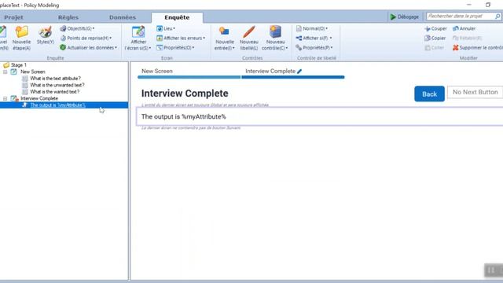Select 'What is the wanted text?' item

(54, 92)
